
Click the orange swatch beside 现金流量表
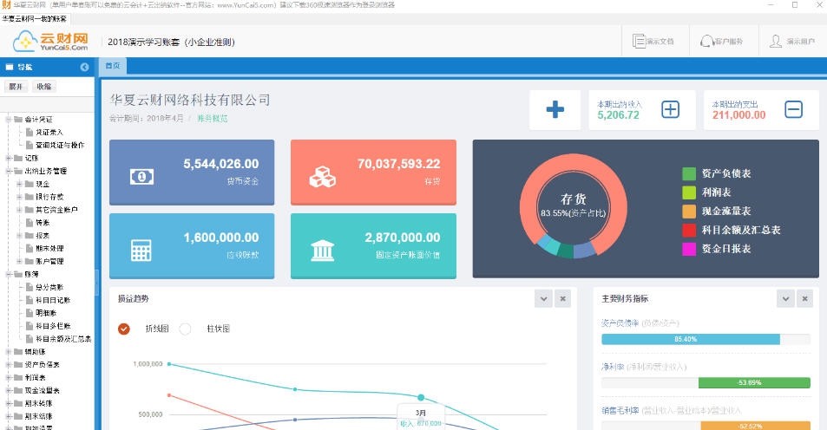[x=689, y=212]
